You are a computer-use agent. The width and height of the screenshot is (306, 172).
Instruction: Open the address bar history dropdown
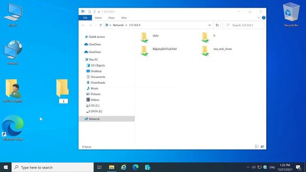(x=209, y=25)
